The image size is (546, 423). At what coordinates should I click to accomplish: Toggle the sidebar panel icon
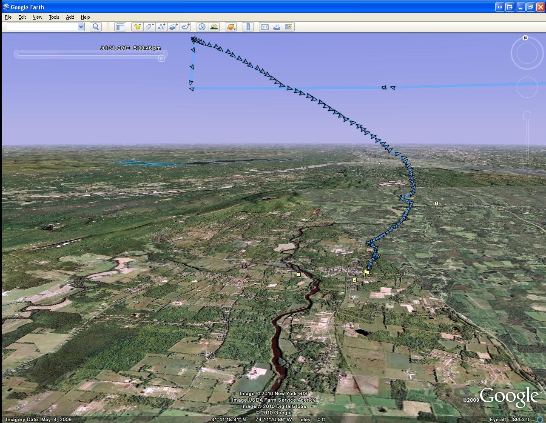click(120, 27)
